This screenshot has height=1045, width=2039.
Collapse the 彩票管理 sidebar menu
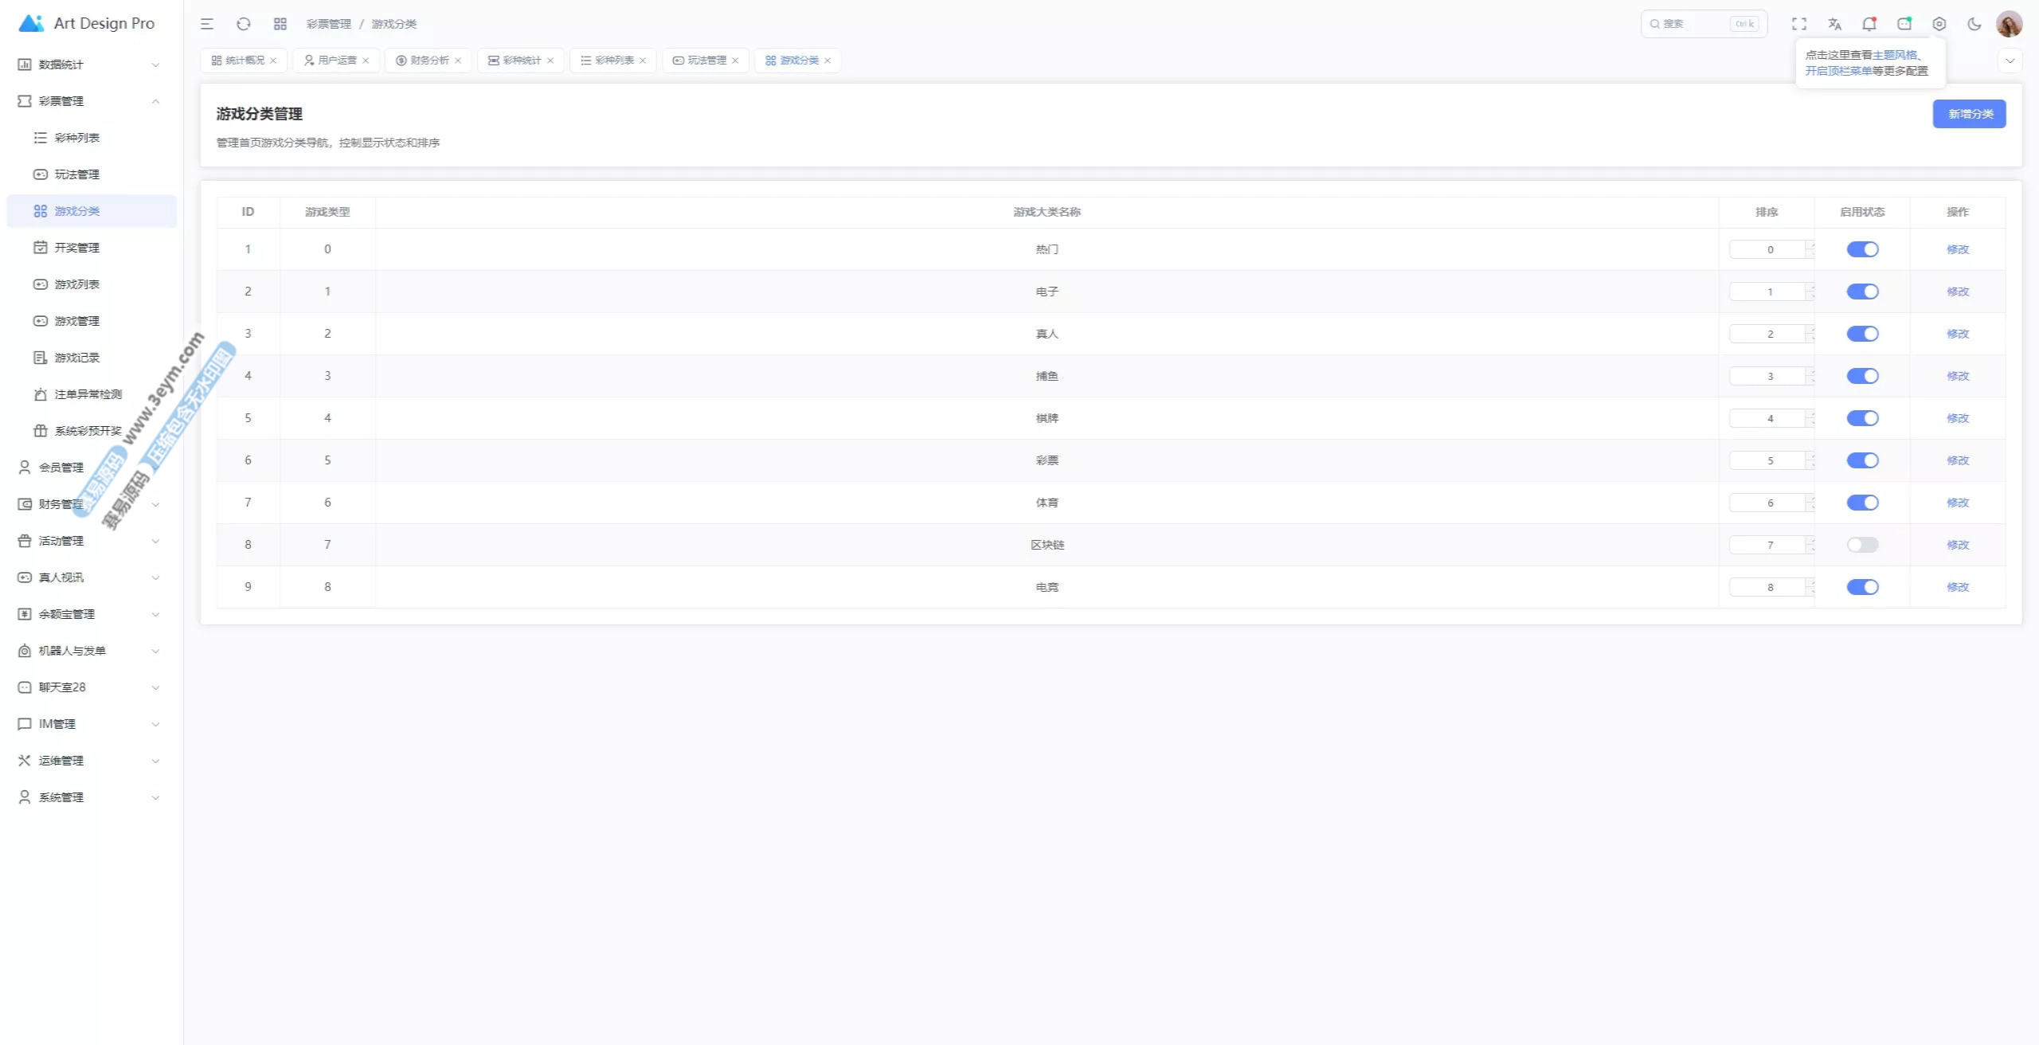(88, 101)
